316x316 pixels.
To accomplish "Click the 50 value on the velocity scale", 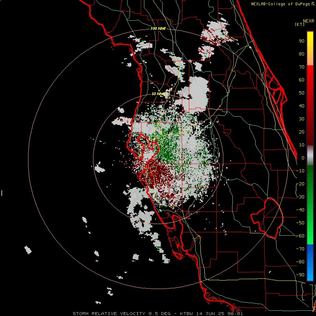I will click(x=302, y=93).
